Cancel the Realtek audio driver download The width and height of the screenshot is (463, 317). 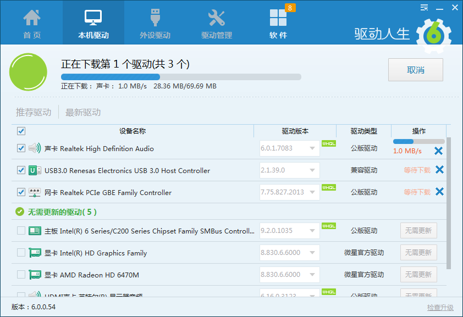[439, 151]
